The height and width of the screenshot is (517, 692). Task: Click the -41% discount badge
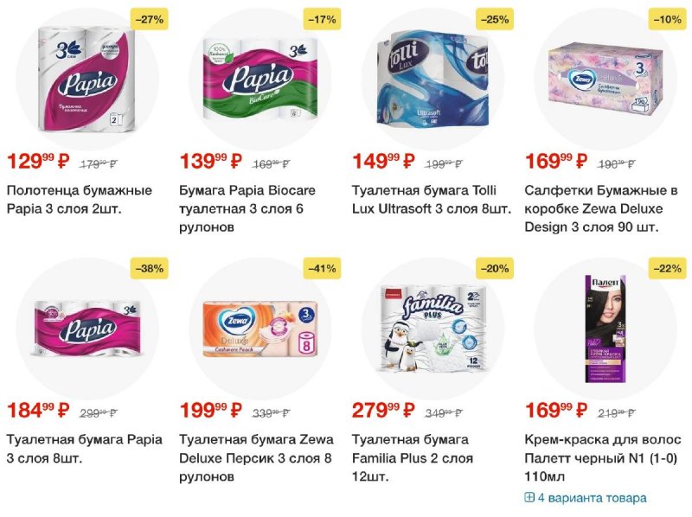322,268
